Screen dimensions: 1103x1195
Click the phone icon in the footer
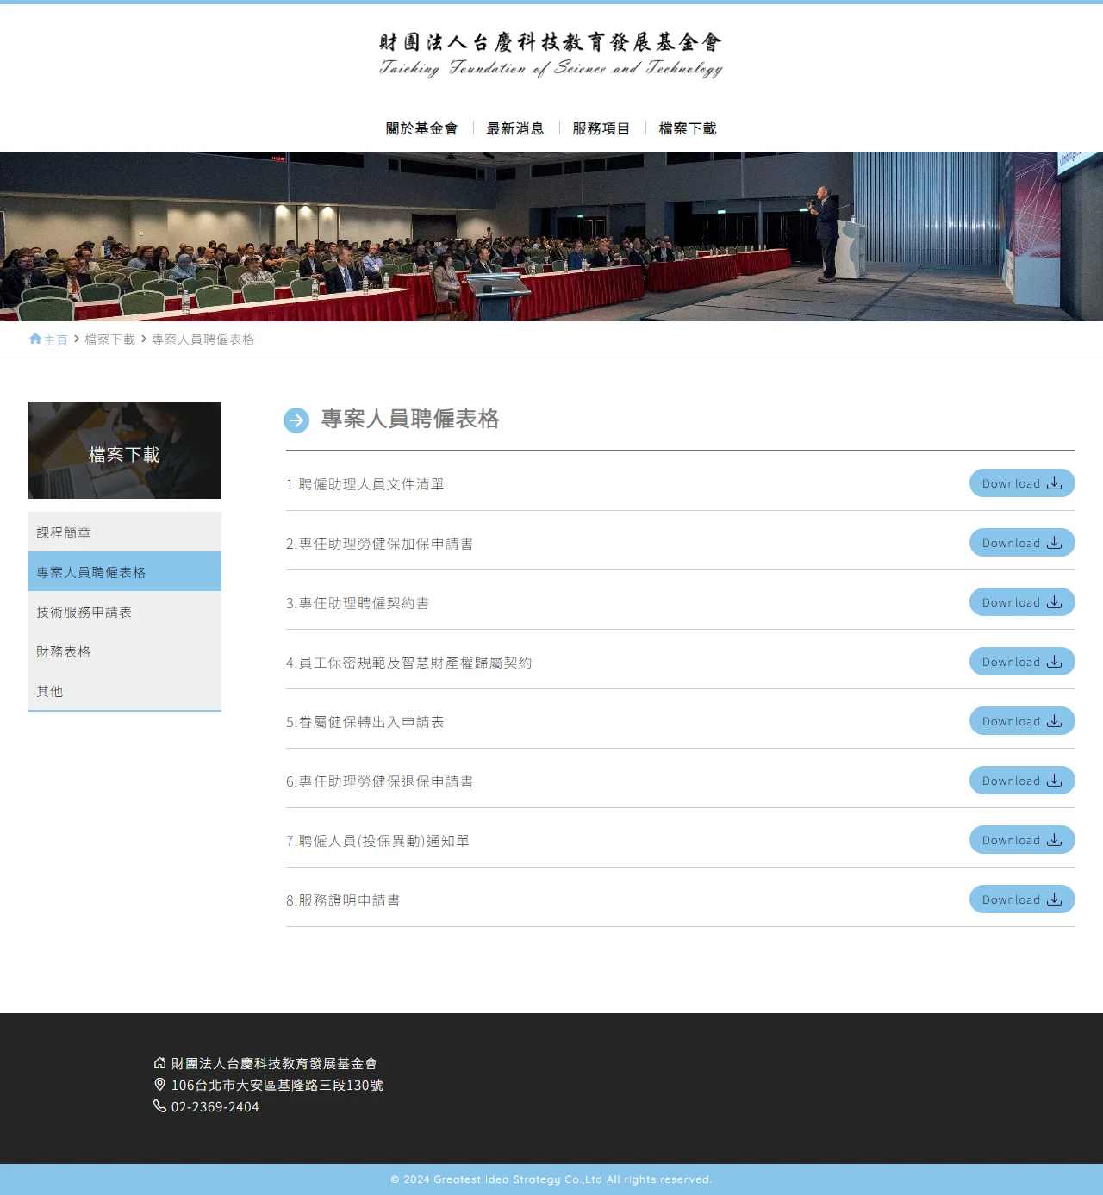[159, 1106]
